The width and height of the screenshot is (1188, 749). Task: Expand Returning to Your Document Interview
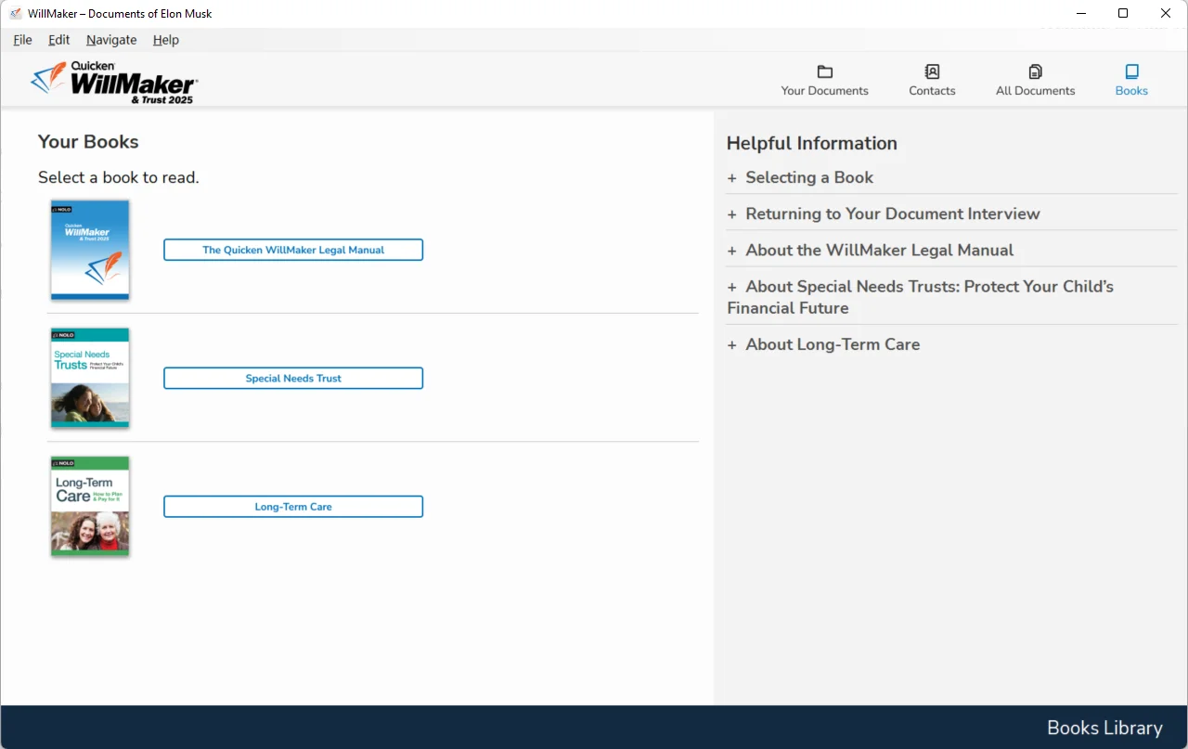891,213
